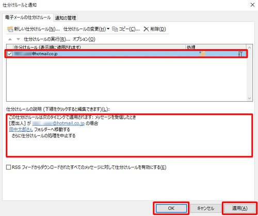
Task: Switch to 通知の管理 tab
Action: click(x=66, y=18)
